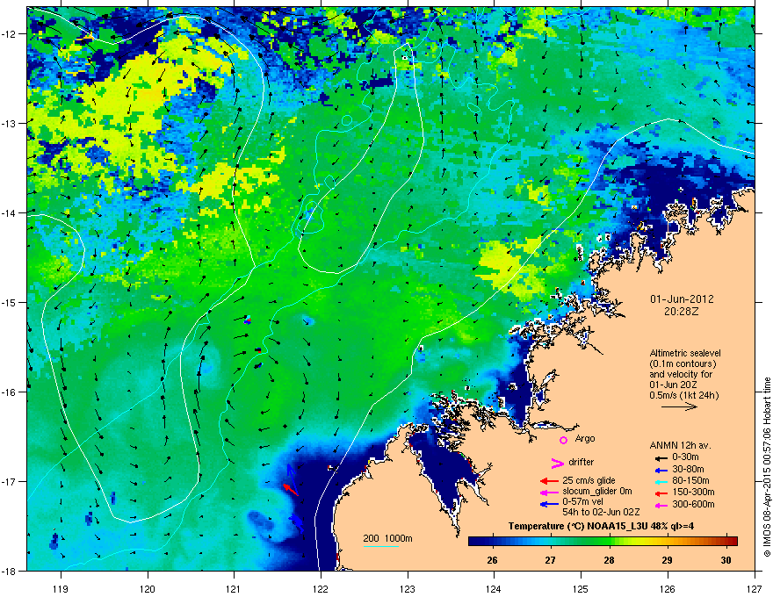The height and width of the screenshot is (597, 773).
Task: Click the 126 longitude axis label
Action: pos(668,588)
